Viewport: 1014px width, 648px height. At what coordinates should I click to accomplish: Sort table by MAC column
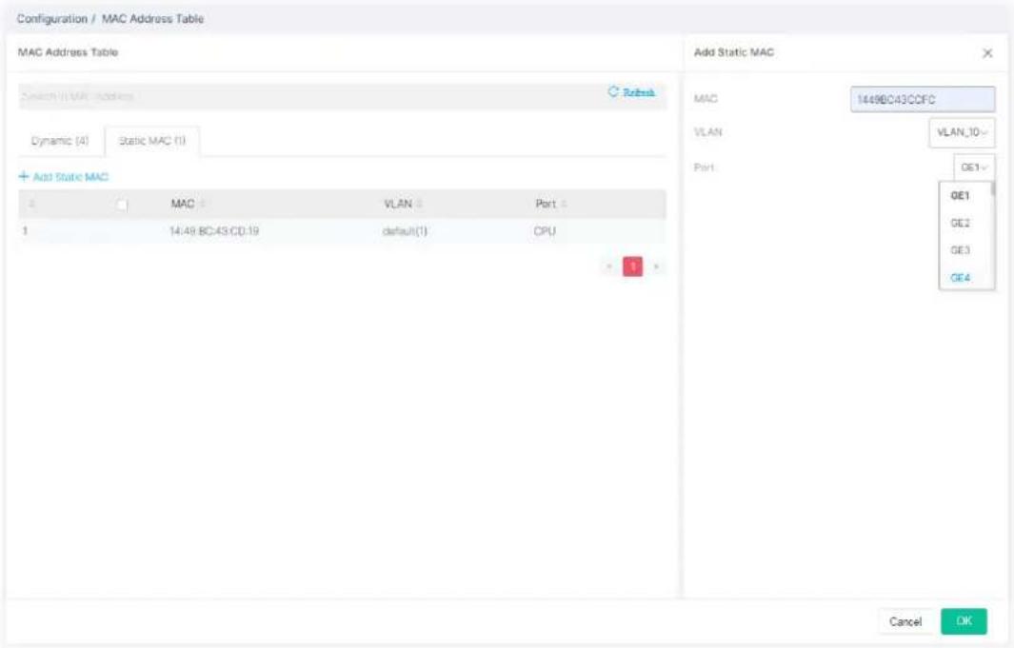[203, 205]
